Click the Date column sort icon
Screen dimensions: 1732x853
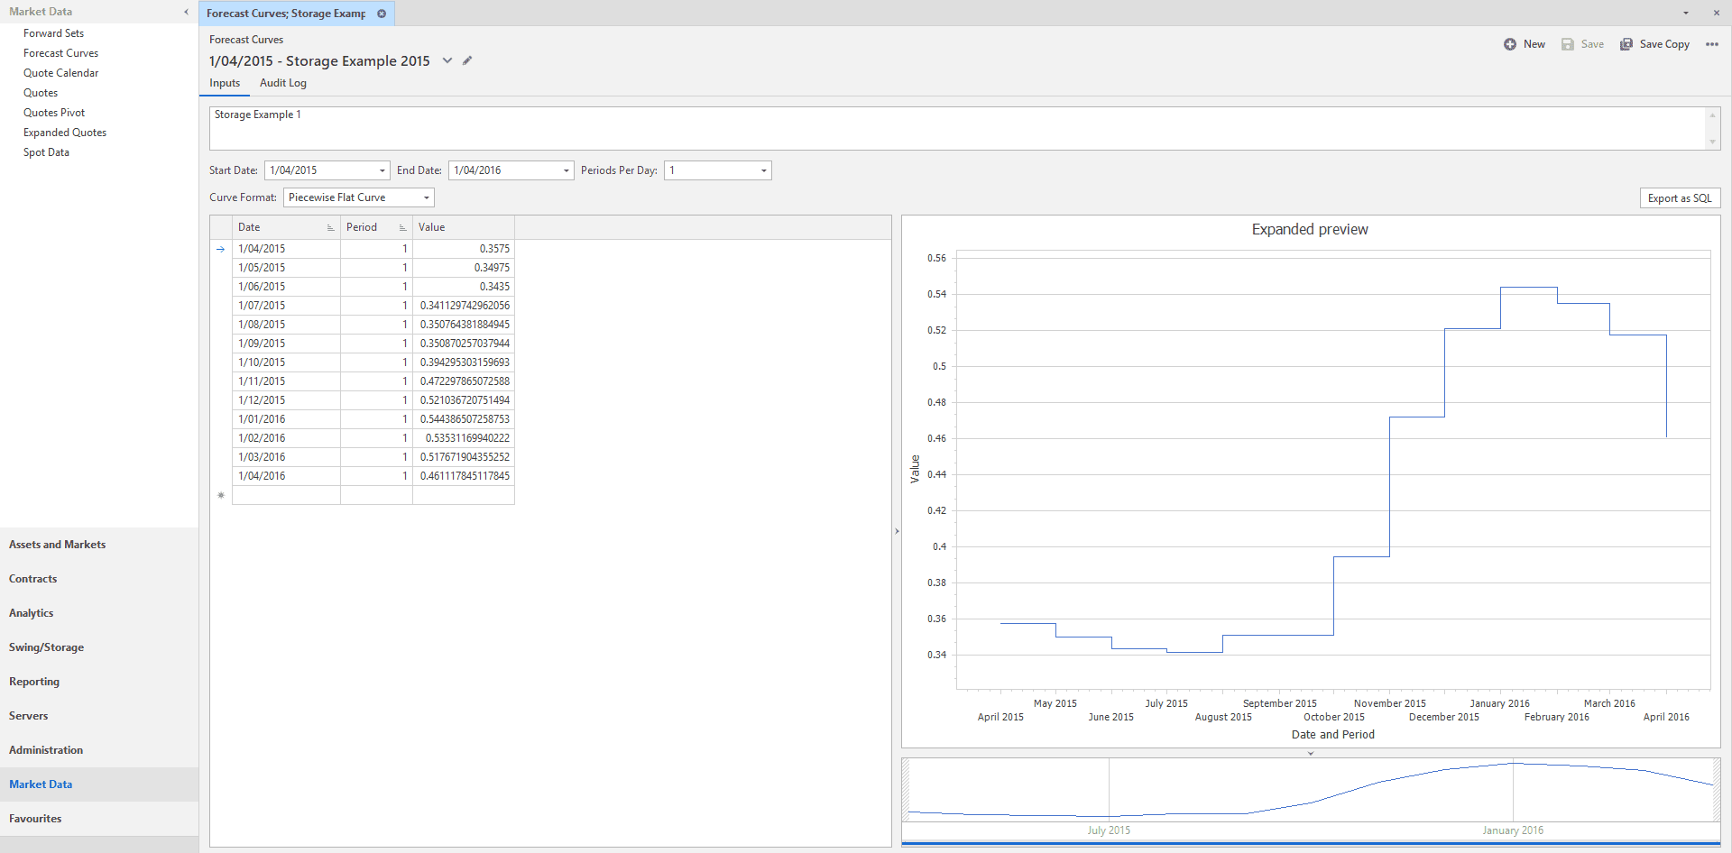point(330,228)
